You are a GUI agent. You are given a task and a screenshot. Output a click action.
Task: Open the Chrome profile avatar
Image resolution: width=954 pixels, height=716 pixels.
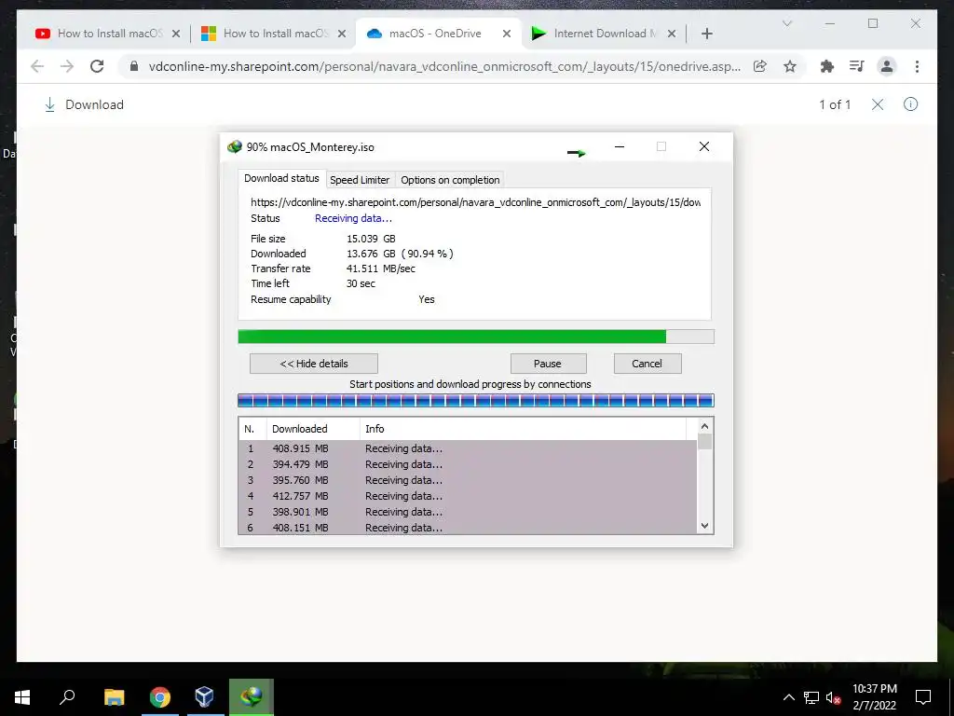(887, 66)
